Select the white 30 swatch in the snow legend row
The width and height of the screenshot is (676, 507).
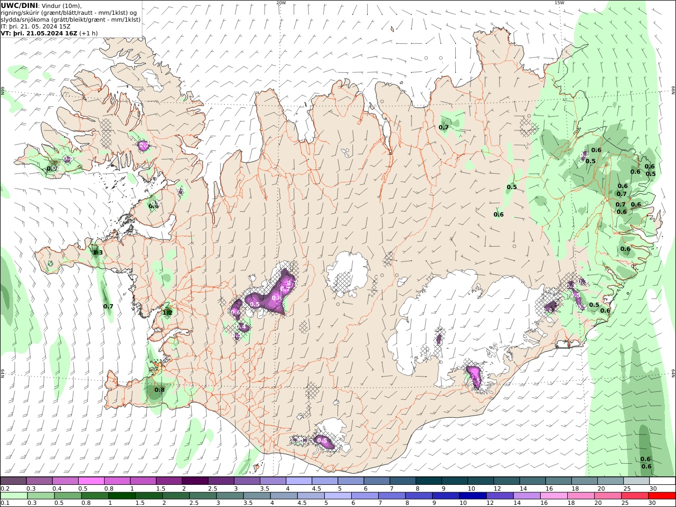pyautogui.click(x=662, y=481)
